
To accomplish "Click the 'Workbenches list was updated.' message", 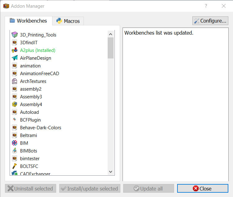I will (x=159, y=33).
